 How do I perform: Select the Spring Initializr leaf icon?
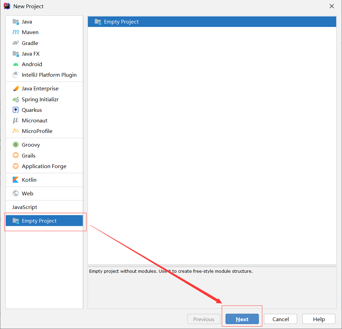pyautogui.click(x=16, y=99)
